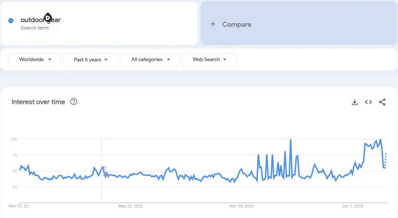398x218 pixels.
Task: Click the Nov 26, 2023 date label
Action: click(241, 206)
